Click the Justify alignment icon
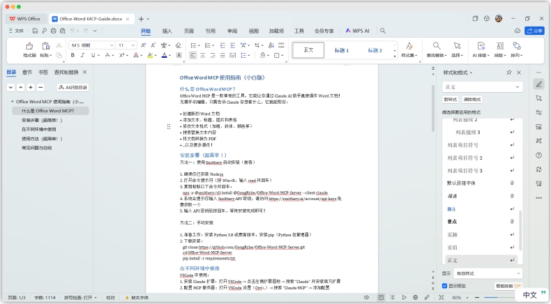The height and width of the screenshot is (304, 551). 222,55
